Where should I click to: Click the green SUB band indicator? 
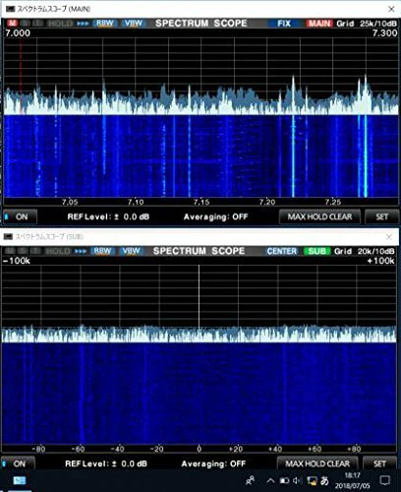coord(316,251)
